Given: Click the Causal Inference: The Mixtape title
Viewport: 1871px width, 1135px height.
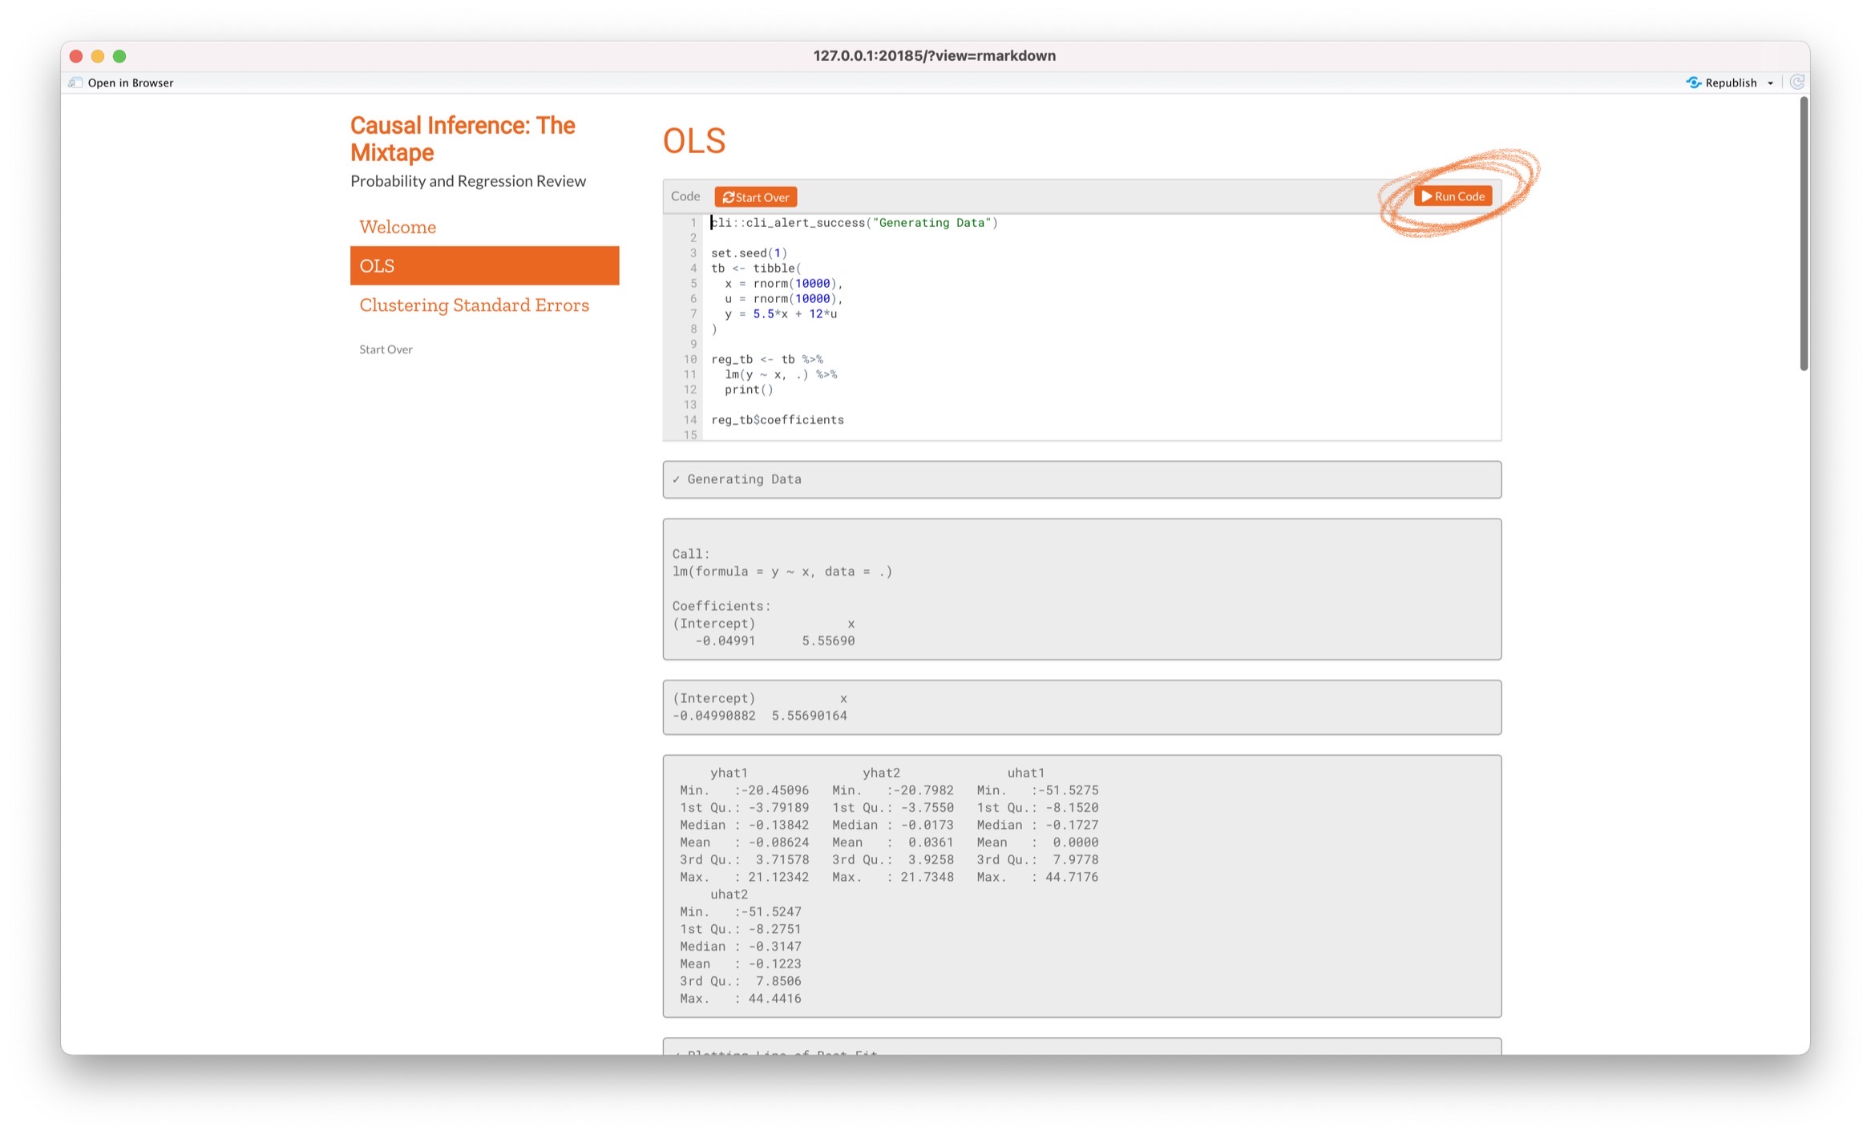Looking at the screenshot, I should click(463, 139).
